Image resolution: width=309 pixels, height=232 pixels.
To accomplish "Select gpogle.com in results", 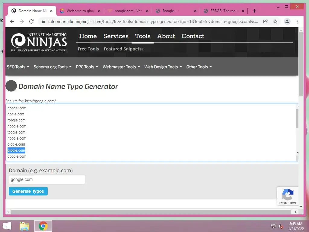I will [x=17, y=156].
